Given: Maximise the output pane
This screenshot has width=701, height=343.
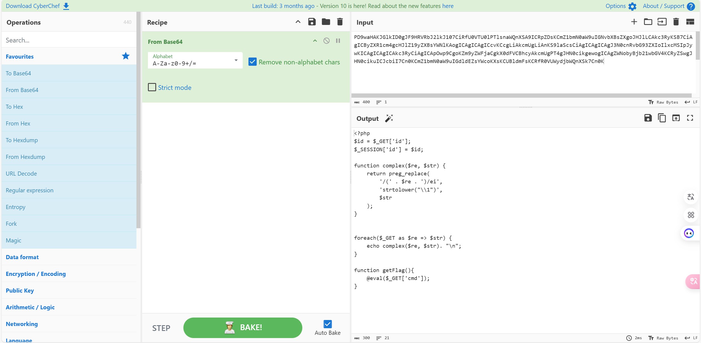Looking at the screenshot, I should point(690,118).
